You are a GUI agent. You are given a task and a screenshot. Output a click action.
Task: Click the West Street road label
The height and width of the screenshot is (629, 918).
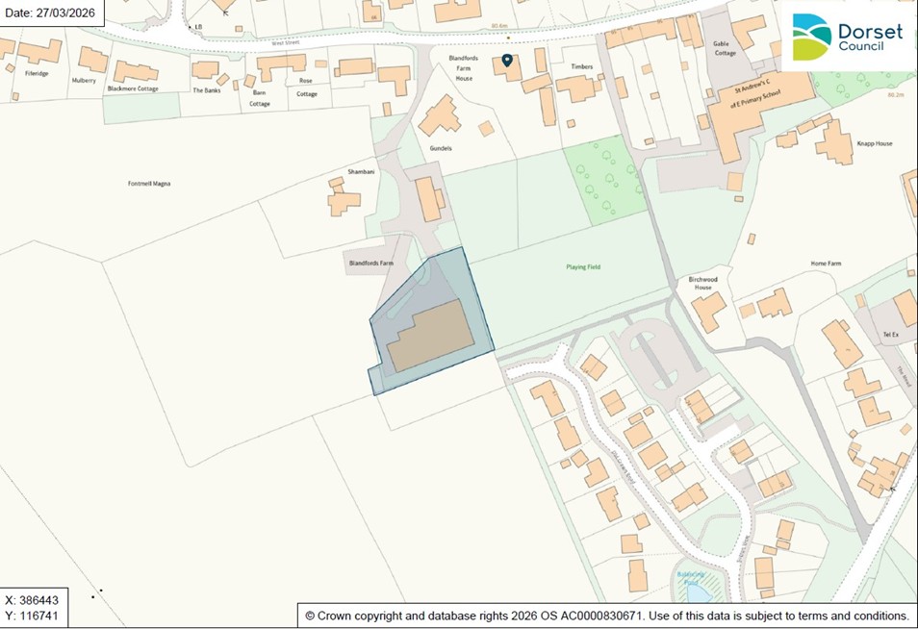tap(288, 41)
